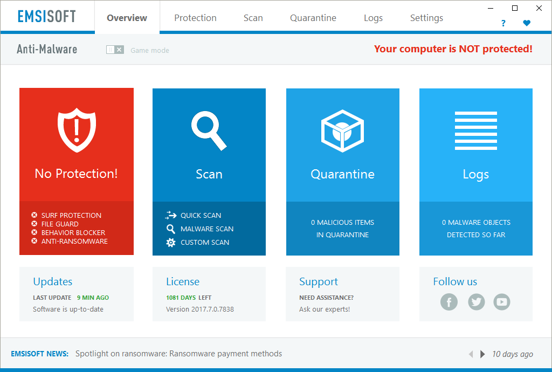Screen dimensions: 552x372
Task: Click the Malware Scan magnifier icon
Action: pyautogui.click(x=171, y=229)
